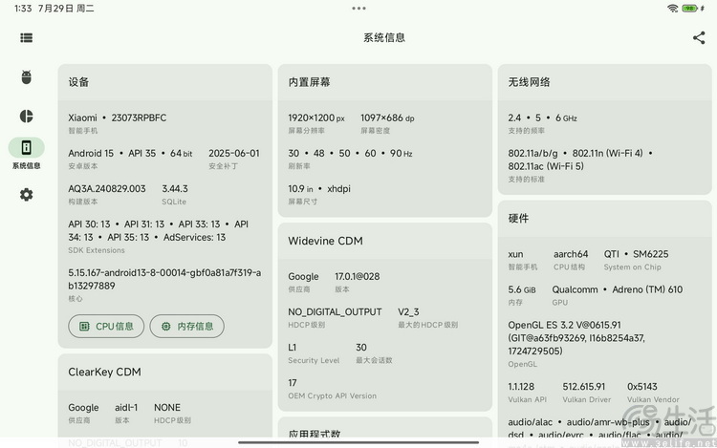
Task: Select the 设备 card header
Action: point(165,82)
